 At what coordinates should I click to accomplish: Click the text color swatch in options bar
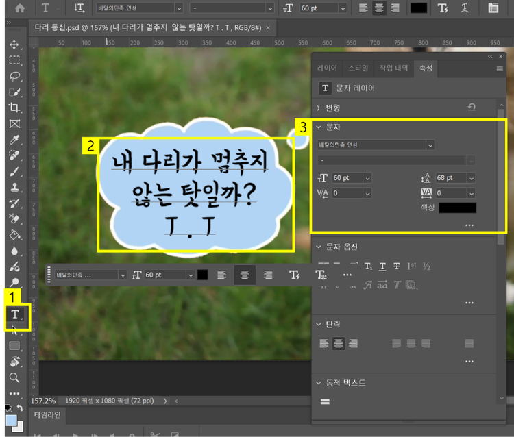pos(419,8)
